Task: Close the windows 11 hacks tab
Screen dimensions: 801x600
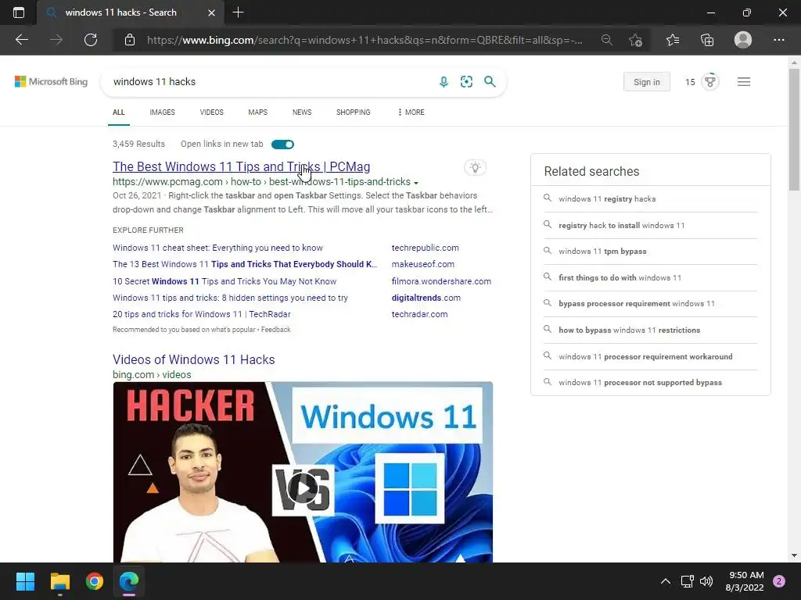Action: coord(211,12)
